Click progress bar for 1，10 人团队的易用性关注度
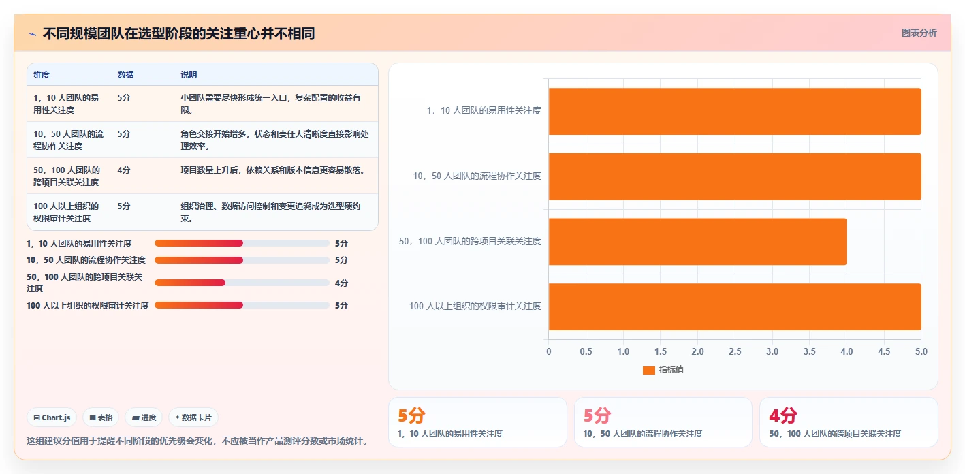This screenshot has height=474, width=965. [242, 243]
